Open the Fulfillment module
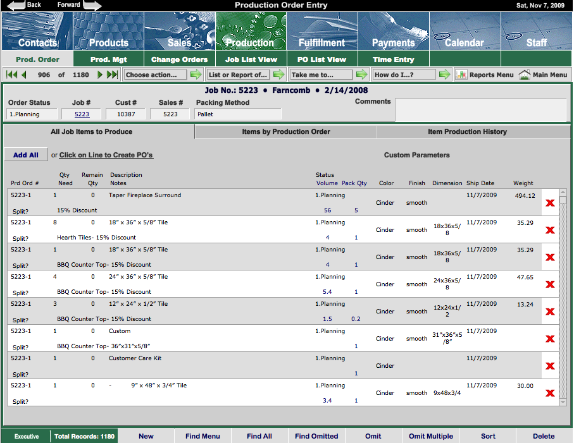The width and height of the screenshot is (574, 443). click(321, 31)
